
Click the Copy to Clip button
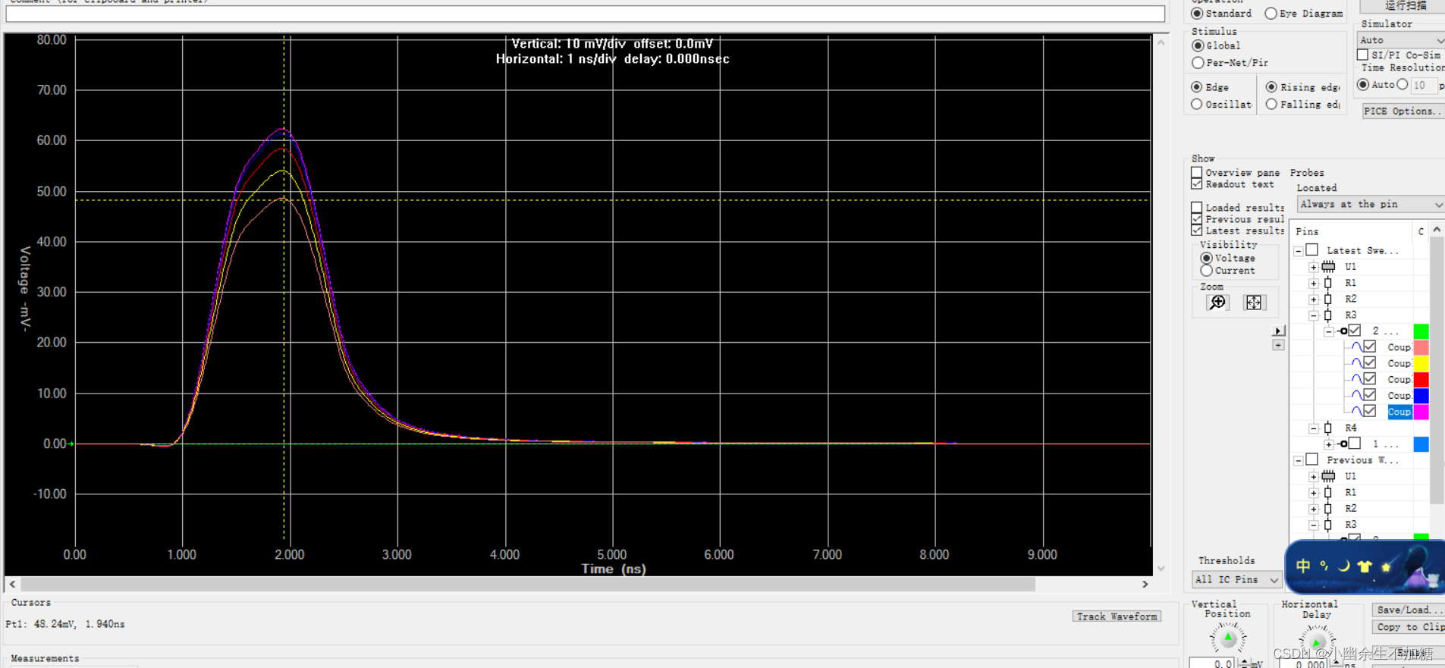point(1408,627)
